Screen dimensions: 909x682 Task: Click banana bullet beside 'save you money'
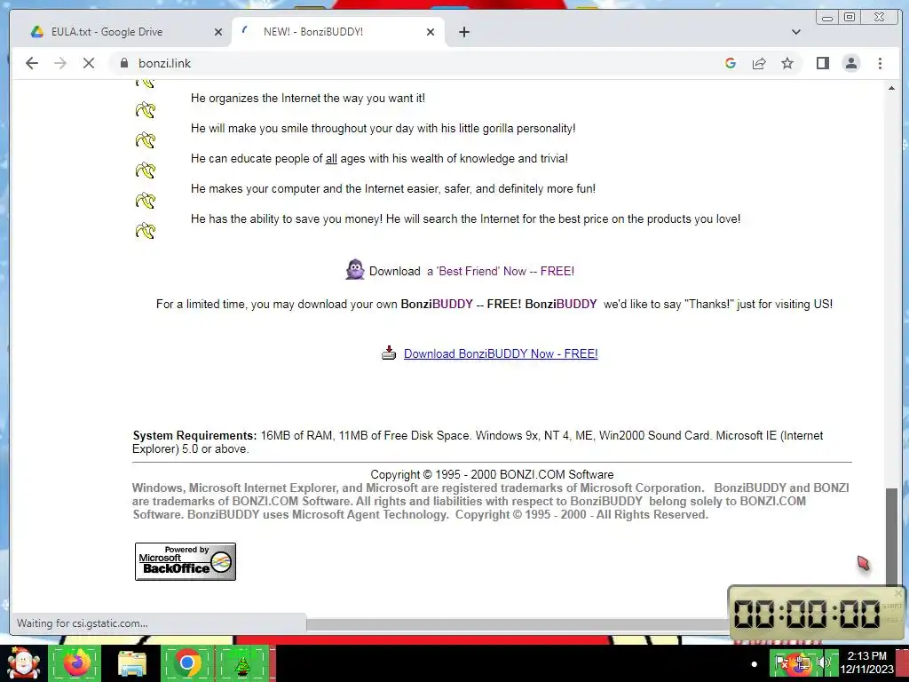tap(146, 230)
